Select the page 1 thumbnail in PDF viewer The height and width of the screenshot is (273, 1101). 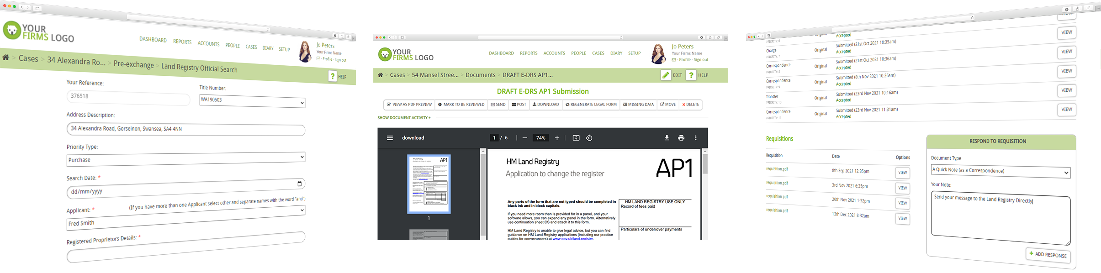point(429,184)
